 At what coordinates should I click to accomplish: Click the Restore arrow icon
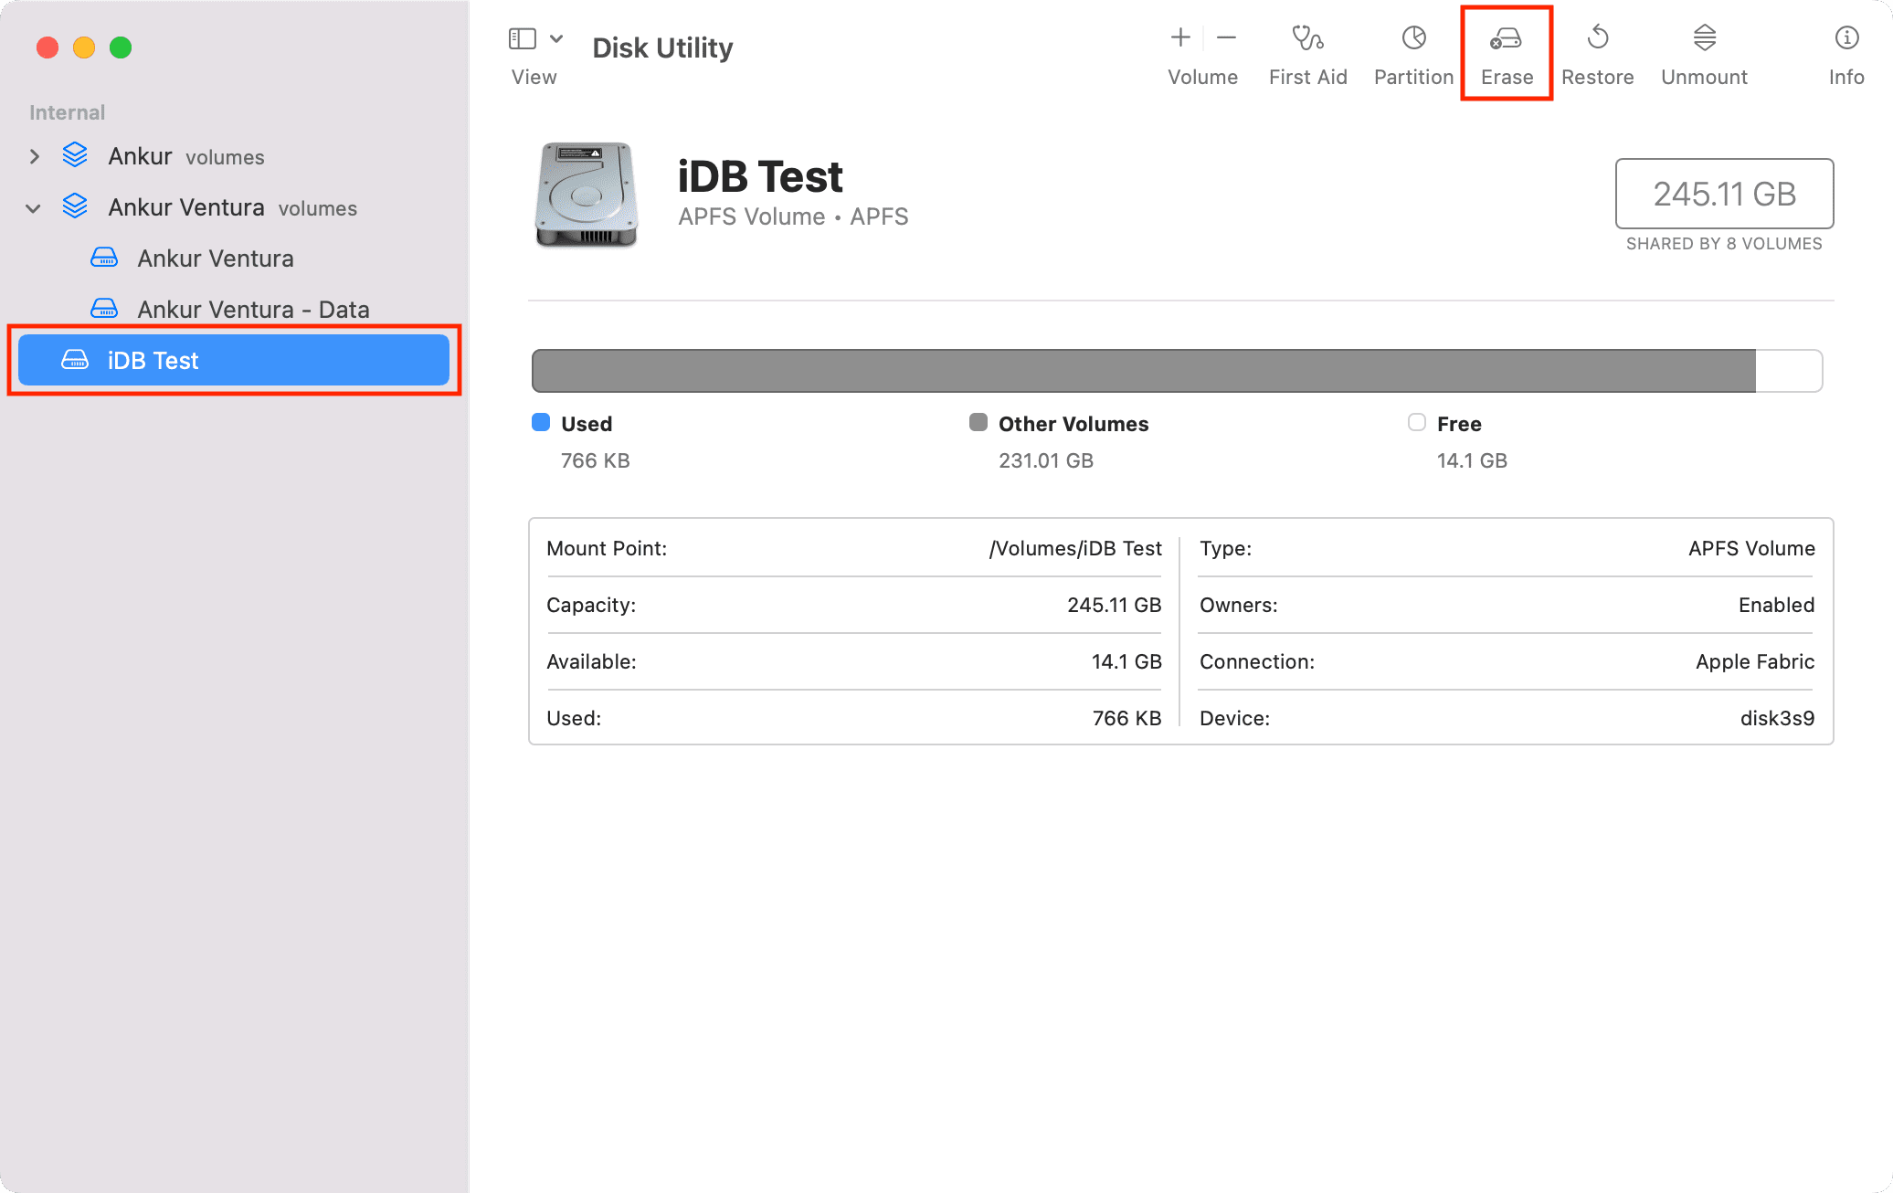1597,37
